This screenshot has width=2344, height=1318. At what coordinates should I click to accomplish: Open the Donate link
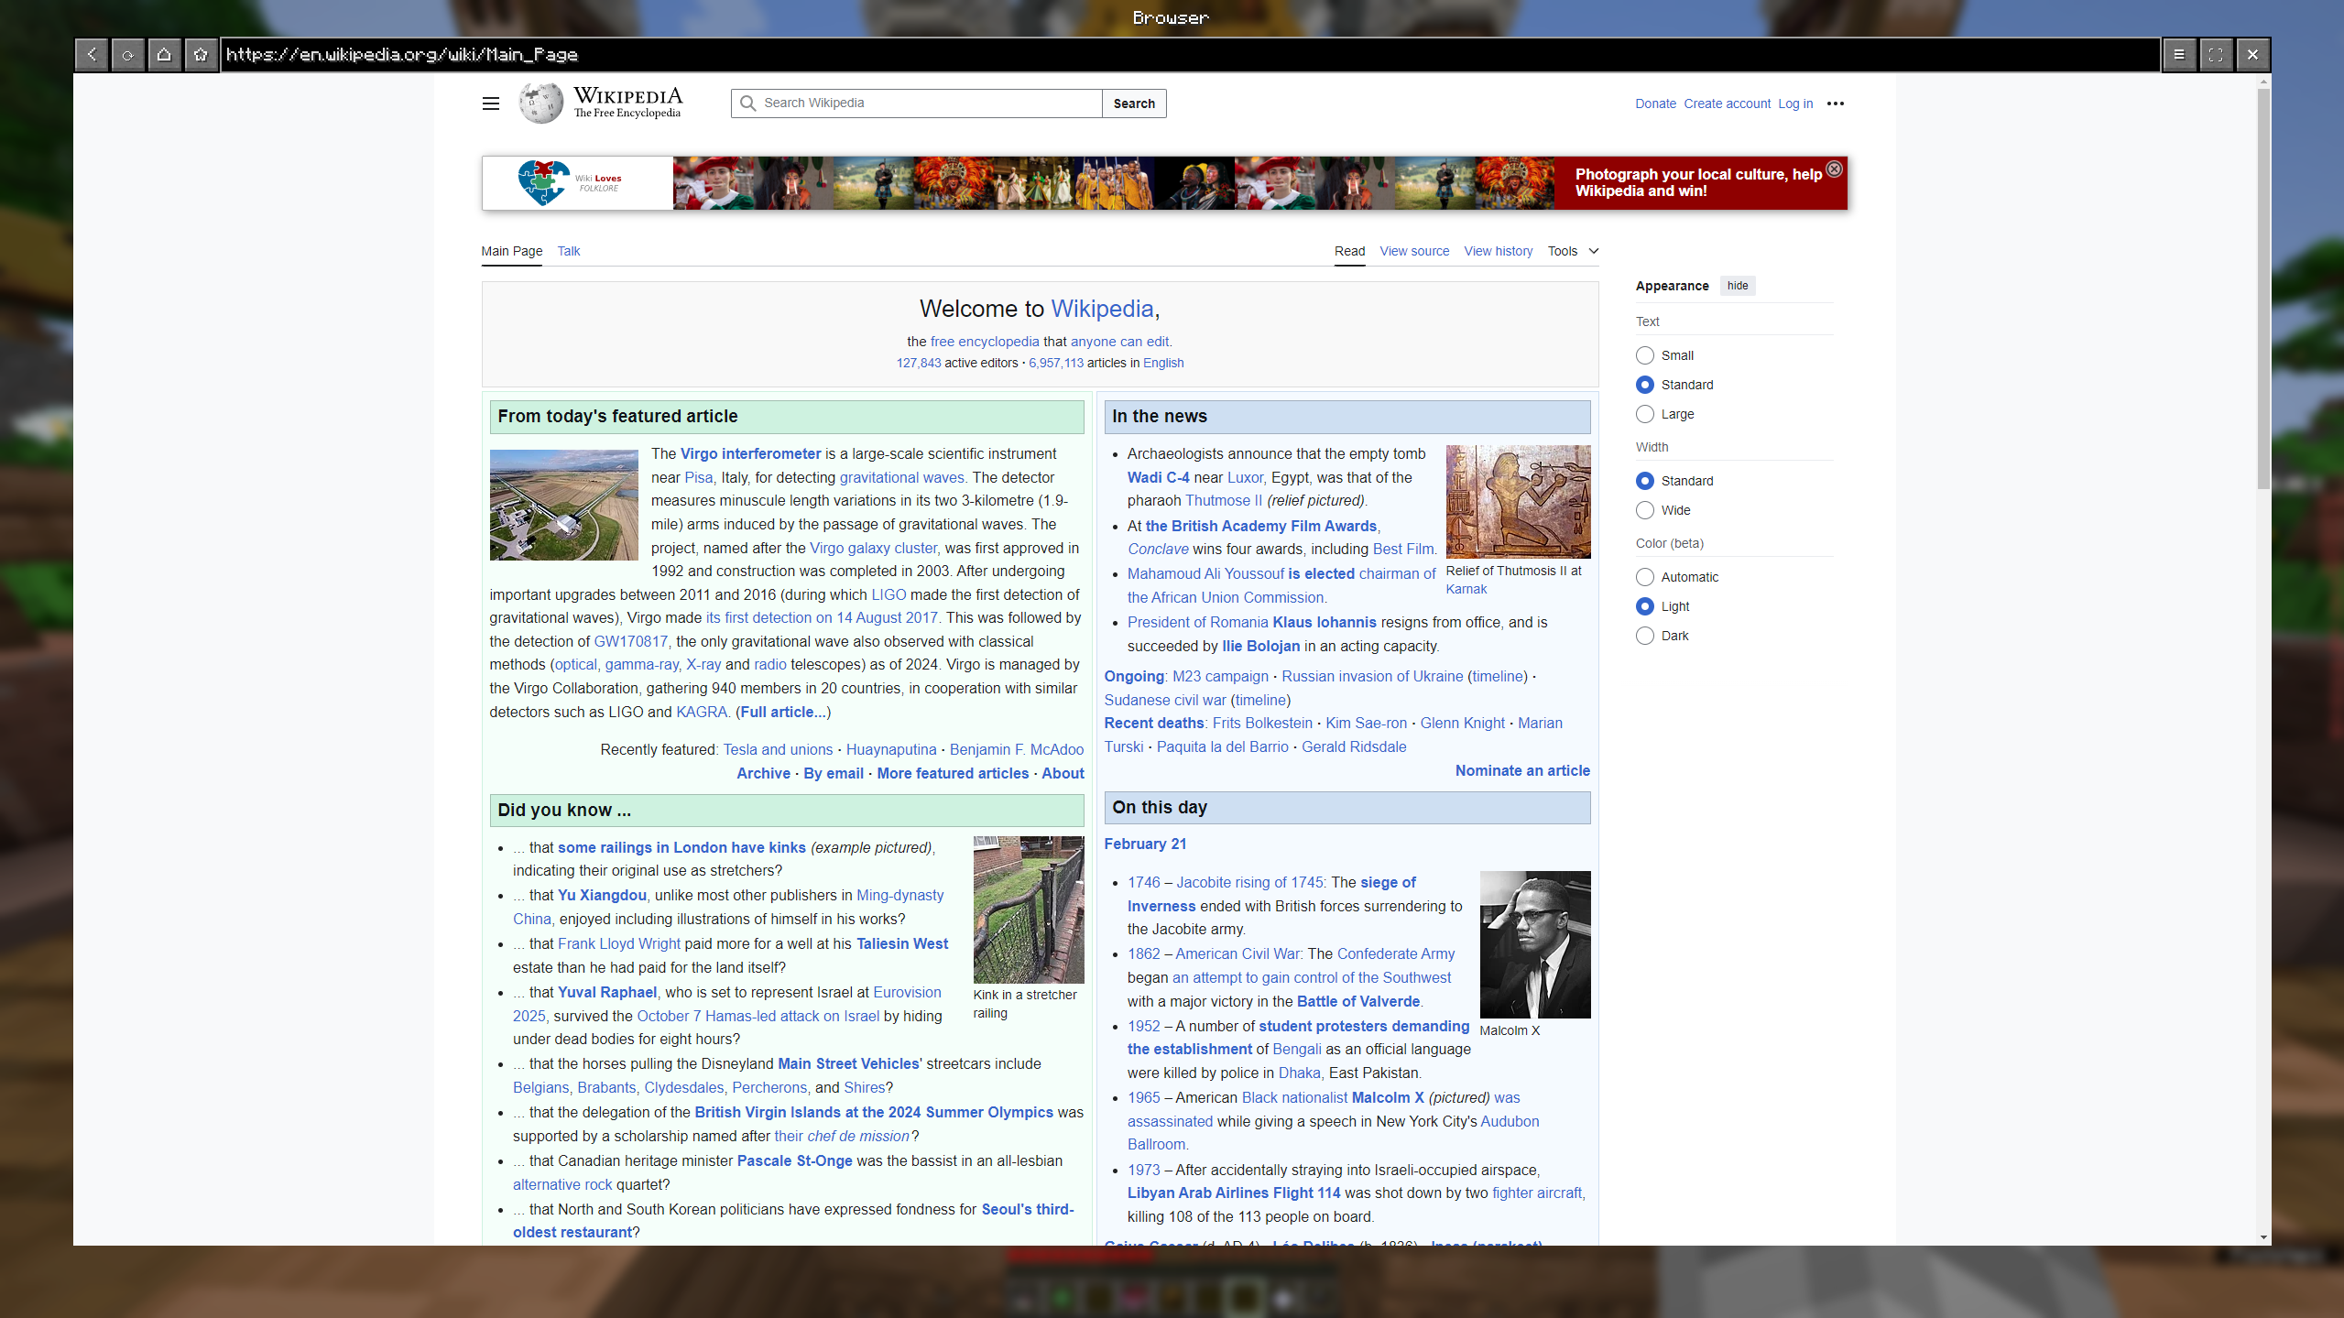tap(1655, 103)
